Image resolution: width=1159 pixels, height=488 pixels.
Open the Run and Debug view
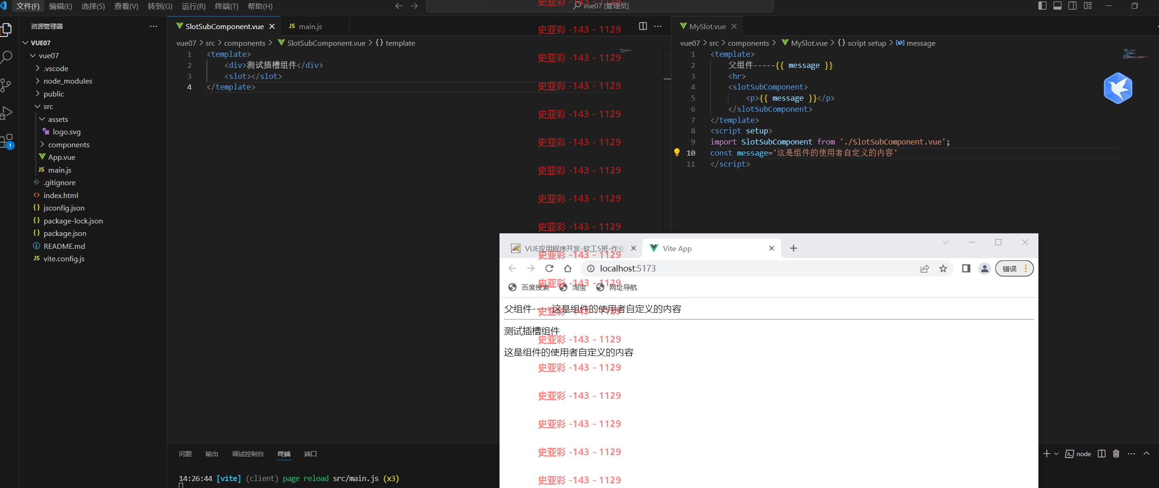tap(6, 113)
